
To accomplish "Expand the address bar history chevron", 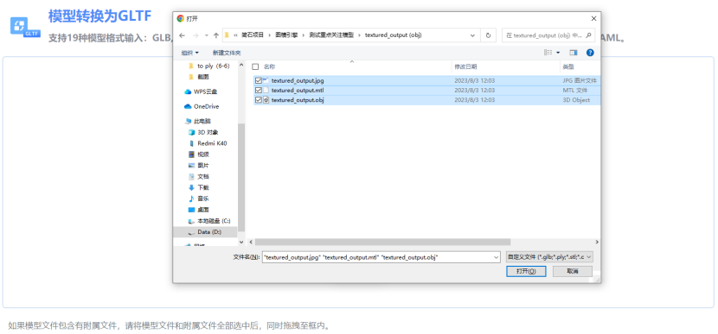I will pos(472,35).
